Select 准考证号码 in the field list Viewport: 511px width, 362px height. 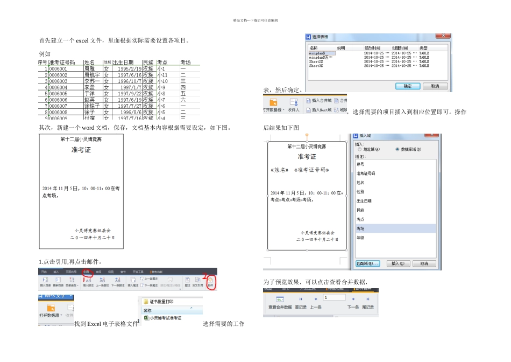coord(396,173)
